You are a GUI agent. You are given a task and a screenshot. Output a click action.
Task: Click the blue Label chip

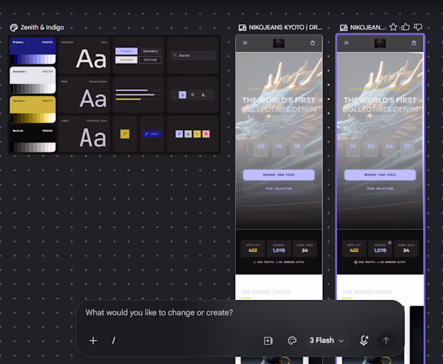[x=152, y=134]
